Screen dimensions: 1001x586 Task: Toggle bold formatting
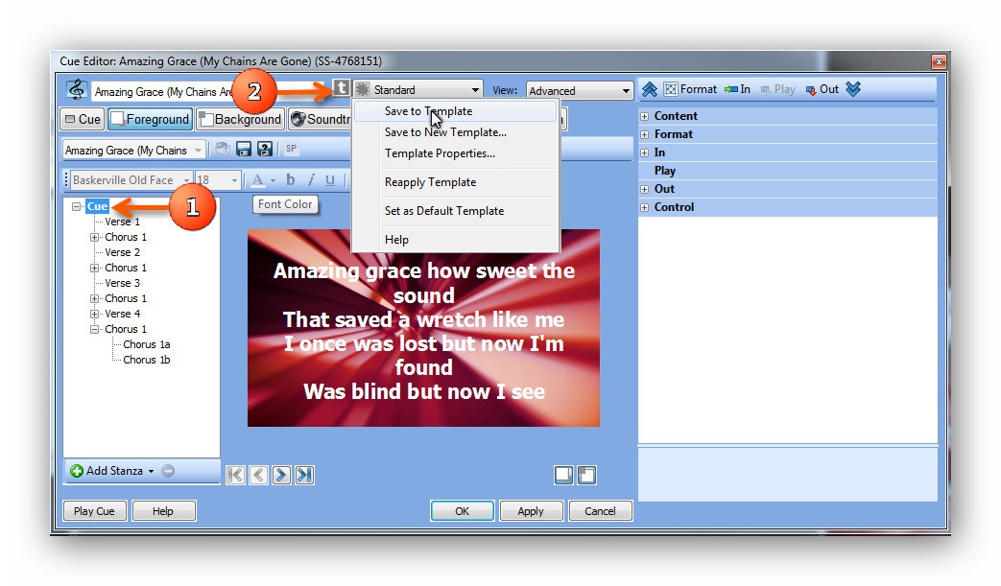pyautogui.click(x=291, y=179)
